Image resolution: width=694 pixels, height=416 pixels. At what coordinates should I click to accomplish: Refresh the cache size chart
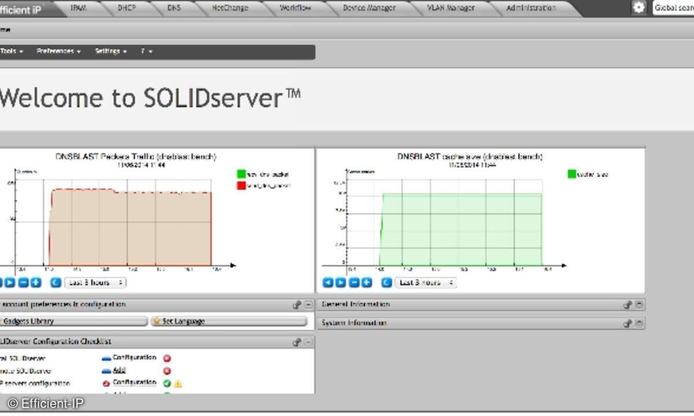click(x=387, y=283)
